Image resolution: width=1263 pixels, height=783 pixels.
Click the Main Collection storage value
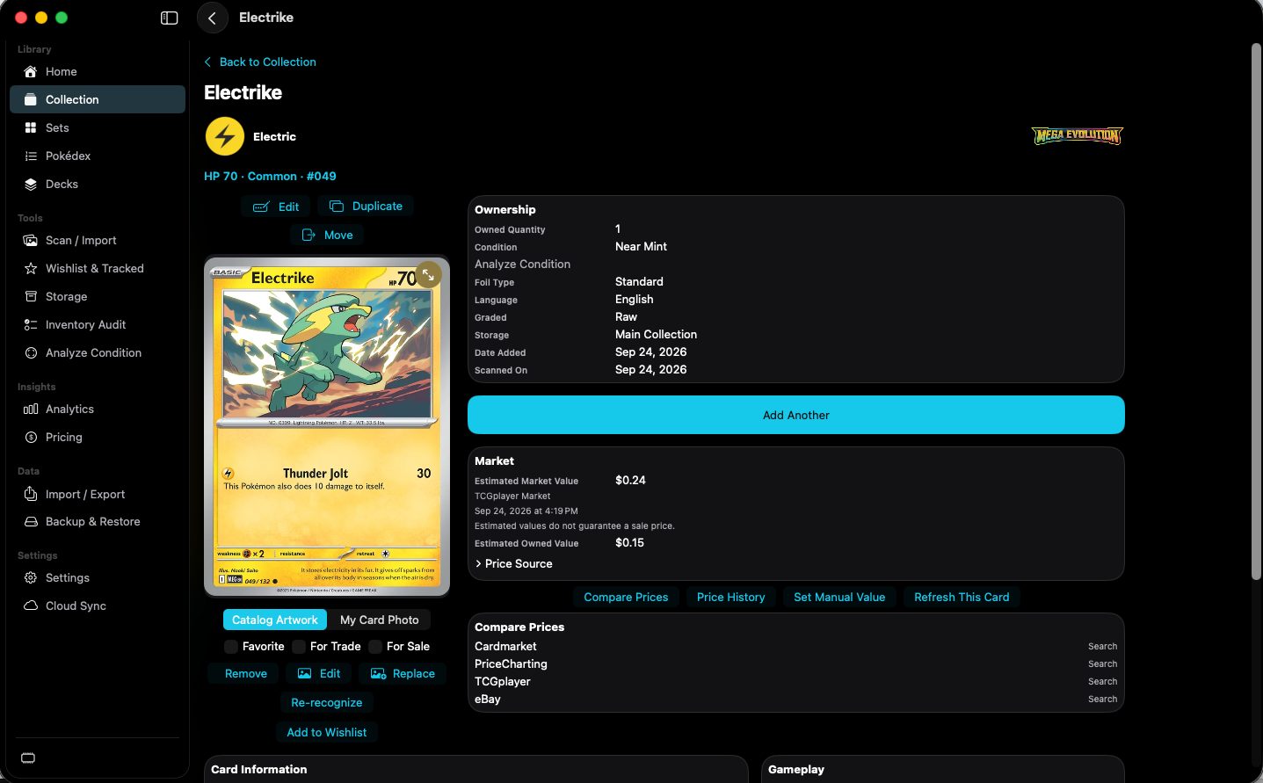coord(656,334)
